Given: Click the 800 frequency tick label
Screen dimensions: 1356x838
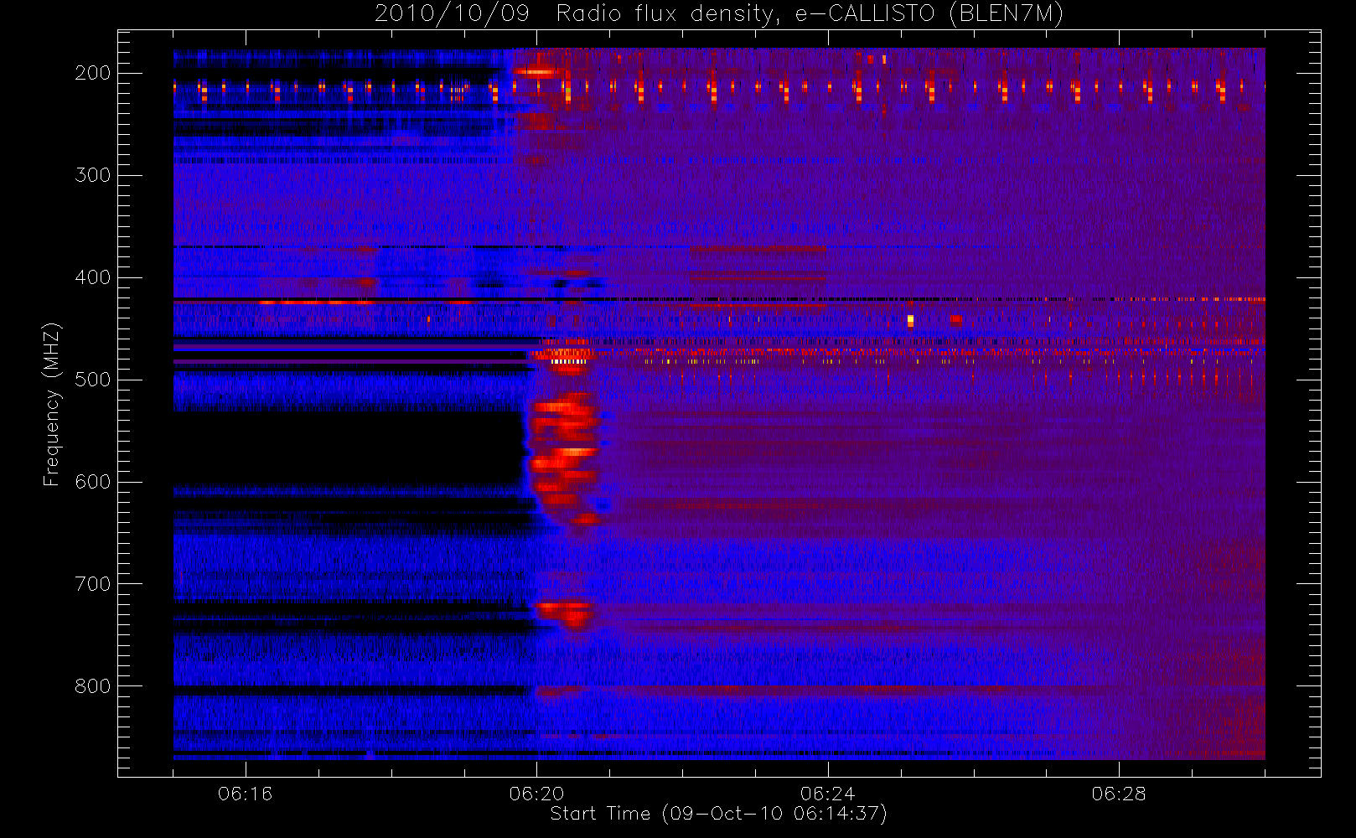Looking at the screenshot, I should tap(92, 686).
